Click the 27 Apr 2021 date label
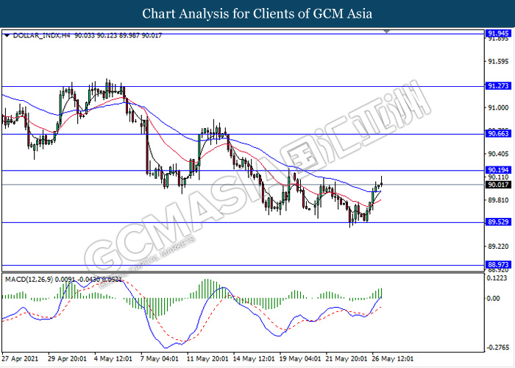 click(x=20, y=361)
